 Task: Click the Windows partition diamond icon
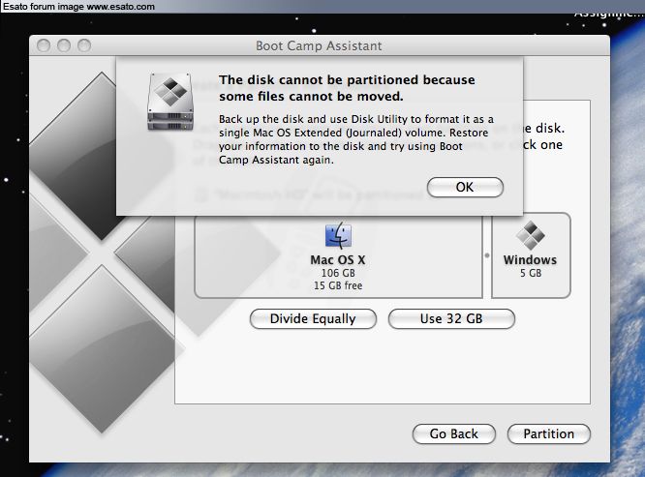[x=531, y=235]
